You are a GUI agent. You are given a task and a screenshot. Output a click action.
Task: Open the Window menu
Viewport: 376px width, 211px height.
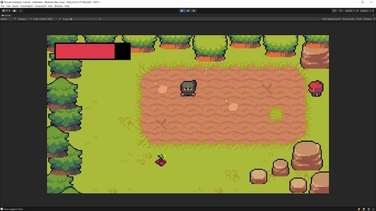point(58,6)
